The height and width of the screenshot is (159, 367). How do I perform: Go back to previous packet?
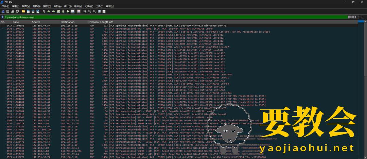49,11
